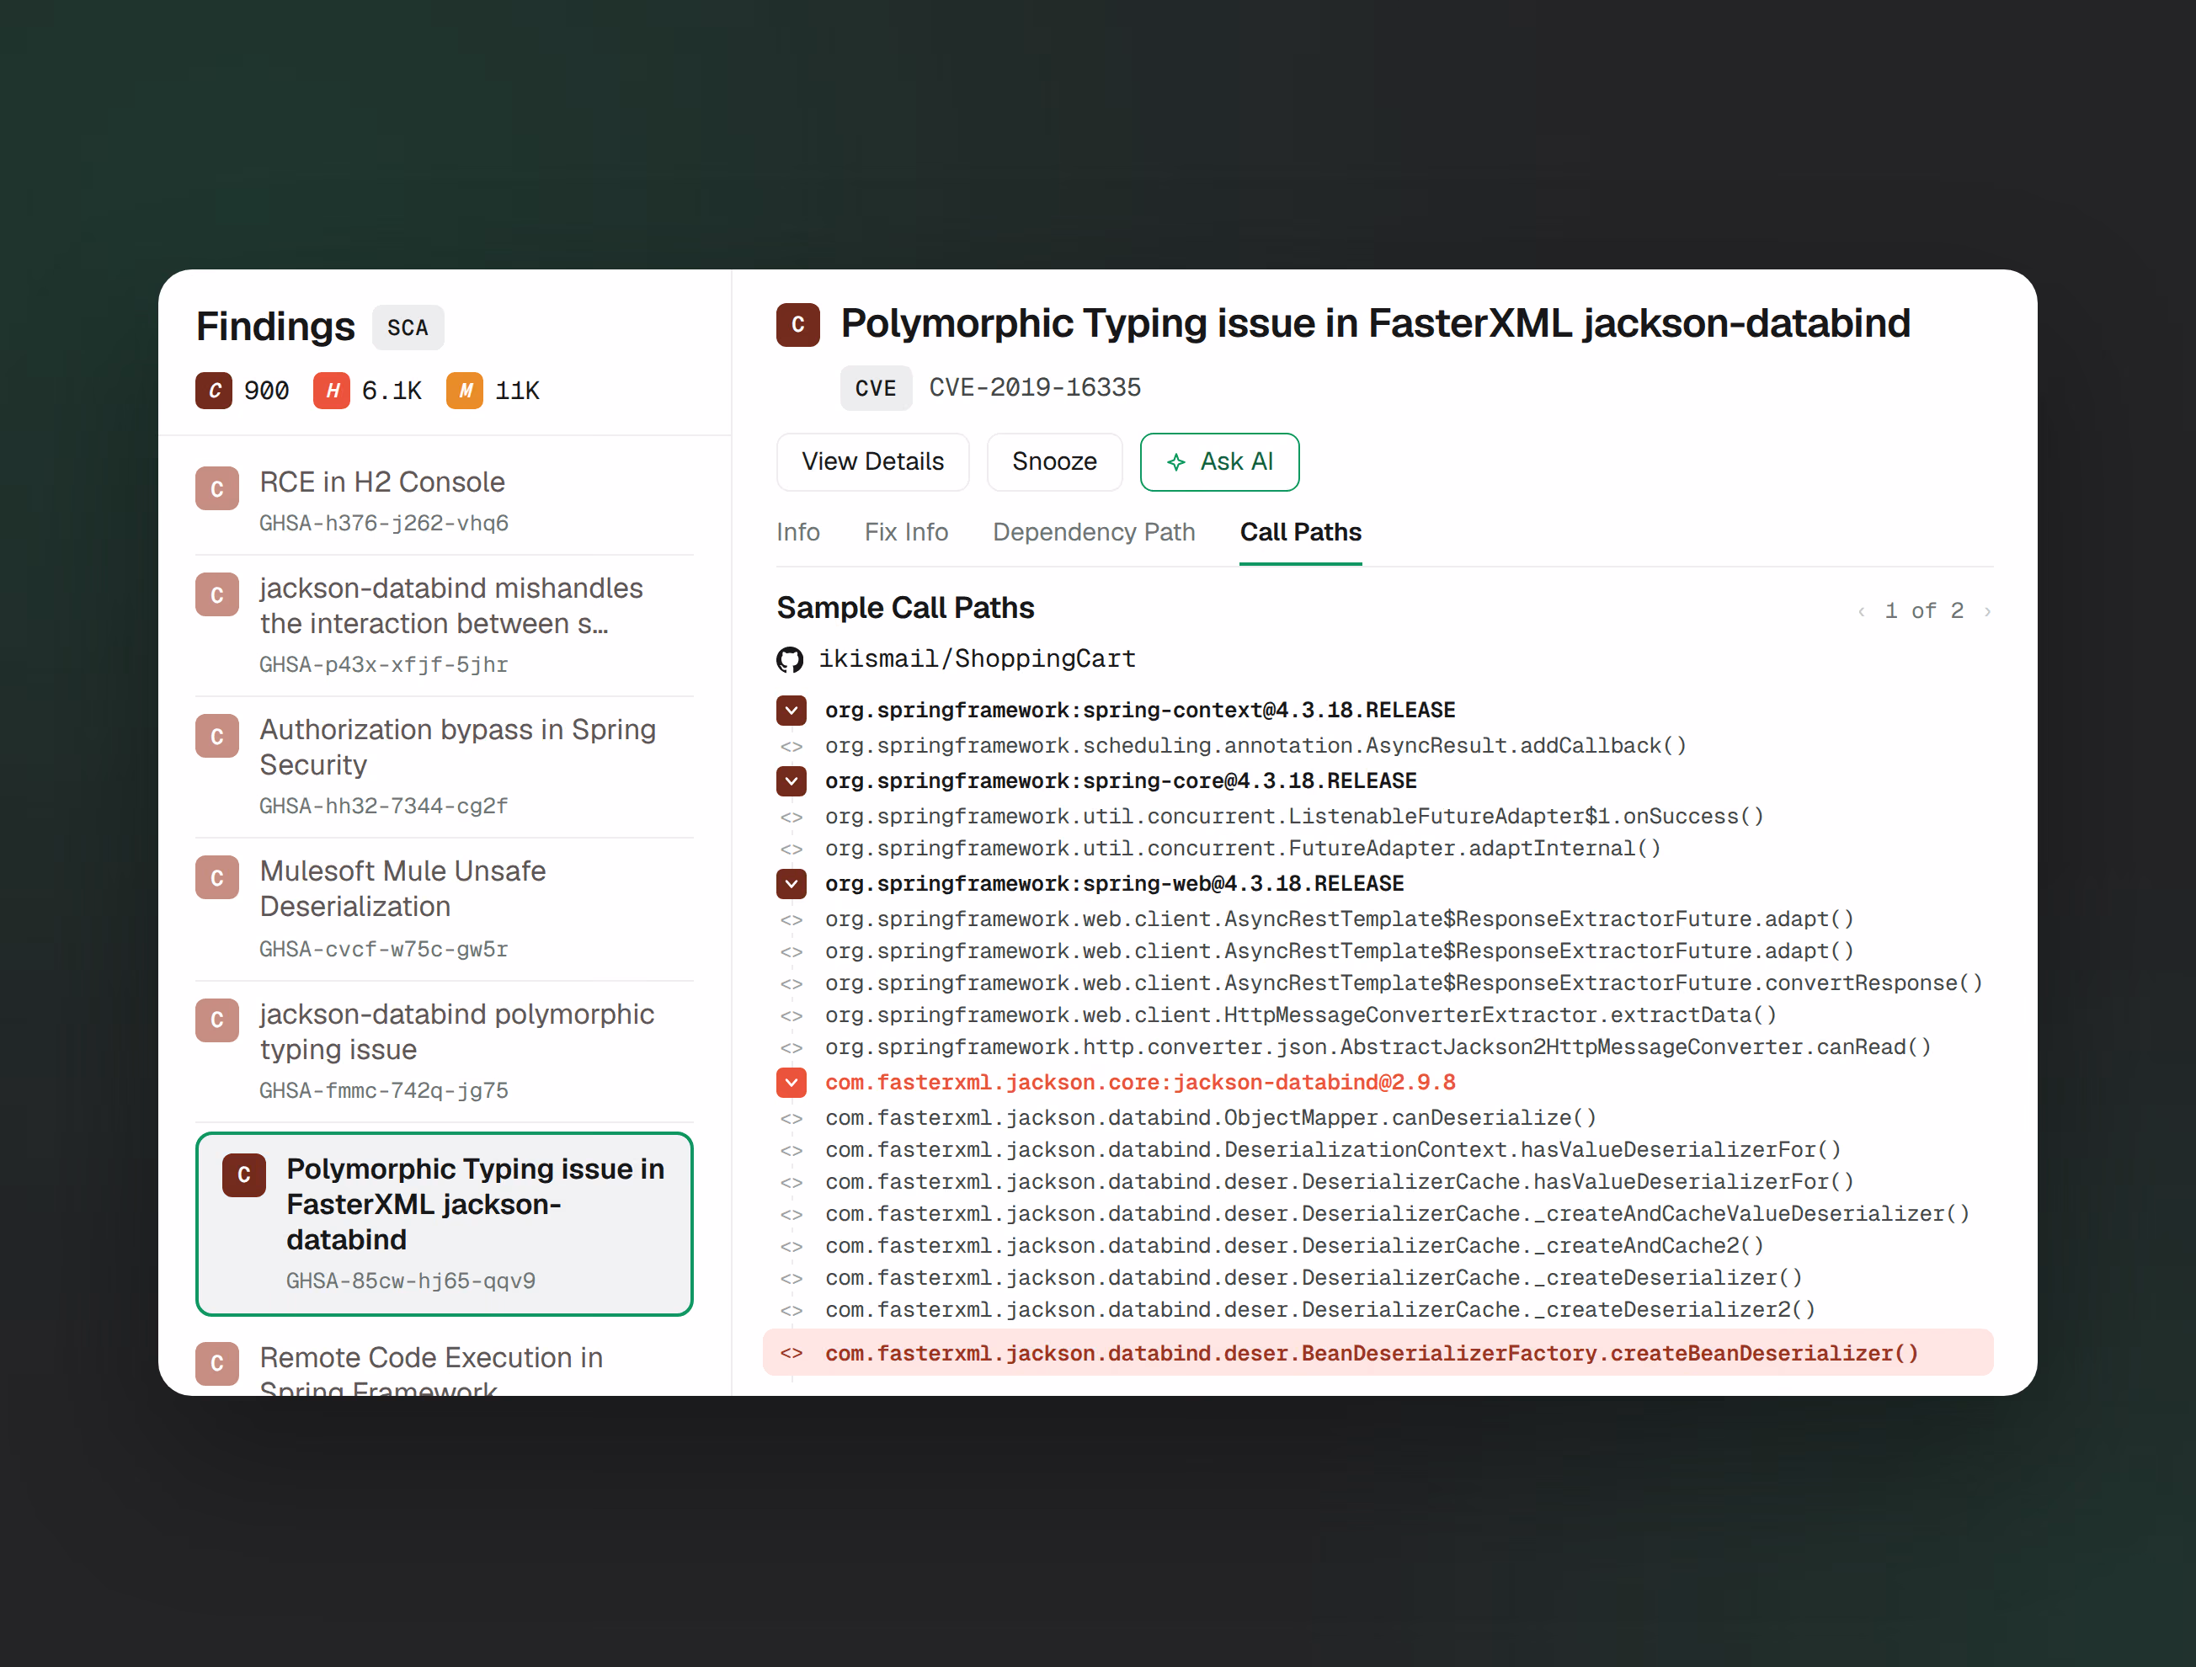Select jackson-databind polymorphic typing issue finding
The height and width of the screenshot is (1667, 2196).
pyautogui.click(x=444, y=1052)
